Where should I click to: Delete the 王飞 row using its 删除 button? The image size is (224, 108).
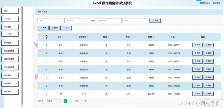209,94
